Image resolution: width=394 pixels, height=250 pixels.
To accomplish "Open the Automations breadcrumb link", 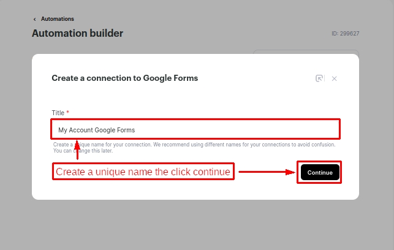I will click(57, 20).
